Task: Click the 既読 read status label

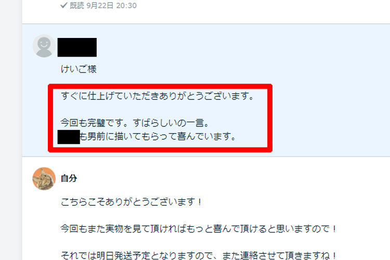Action: click(77, 6)
